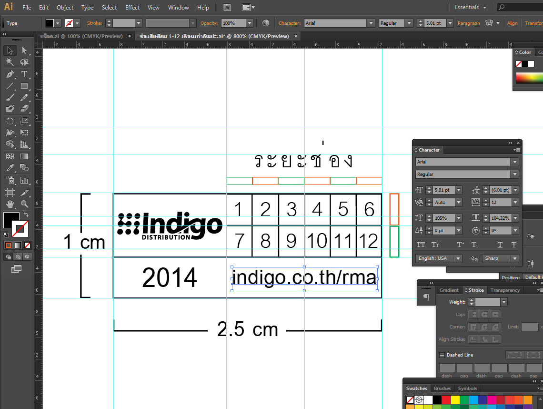
Task: Toggle All Caps in Character panel
Action: [421, 245]
